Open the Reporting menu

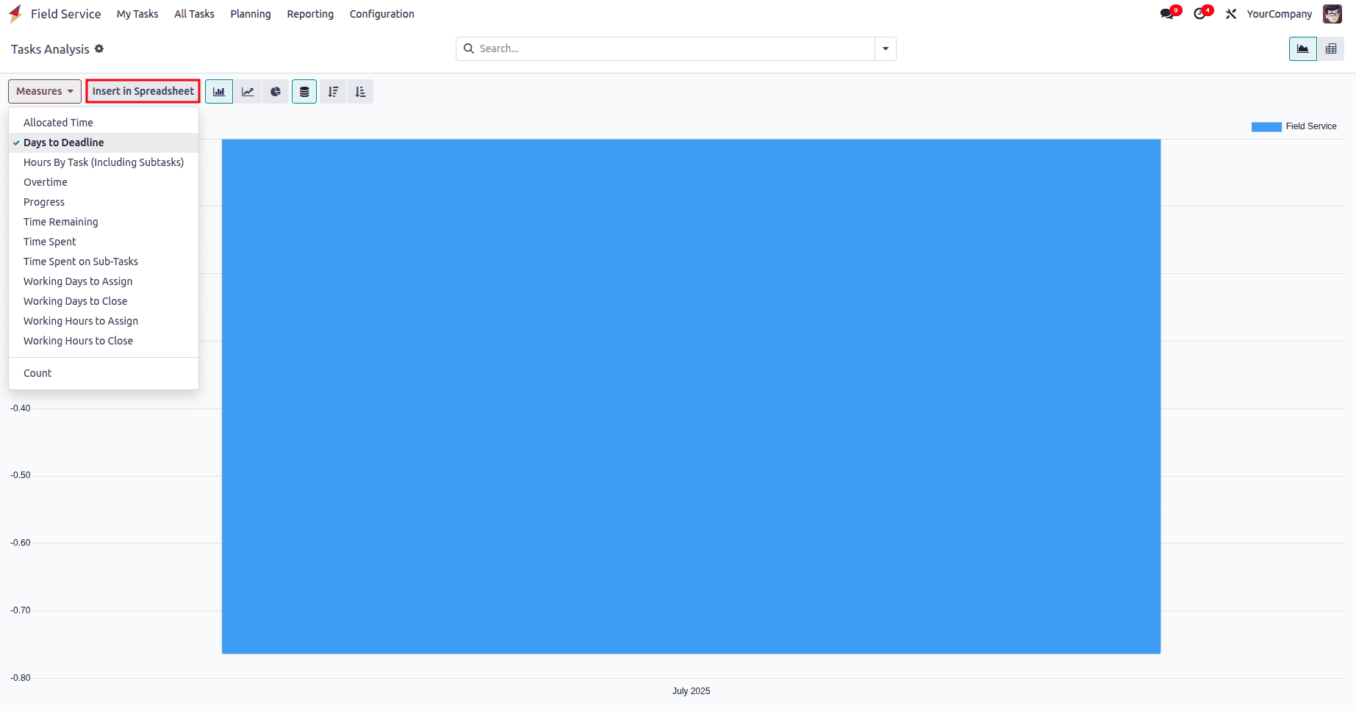click(x=310, y=14)
